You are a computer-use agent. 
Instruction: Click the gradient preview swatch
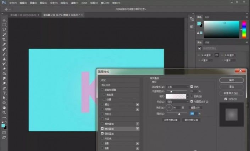click(176, 96)
